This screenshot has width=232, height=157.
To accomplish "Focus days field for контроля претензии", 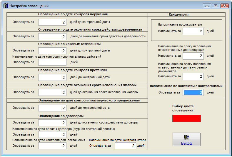I will [52, 77].
